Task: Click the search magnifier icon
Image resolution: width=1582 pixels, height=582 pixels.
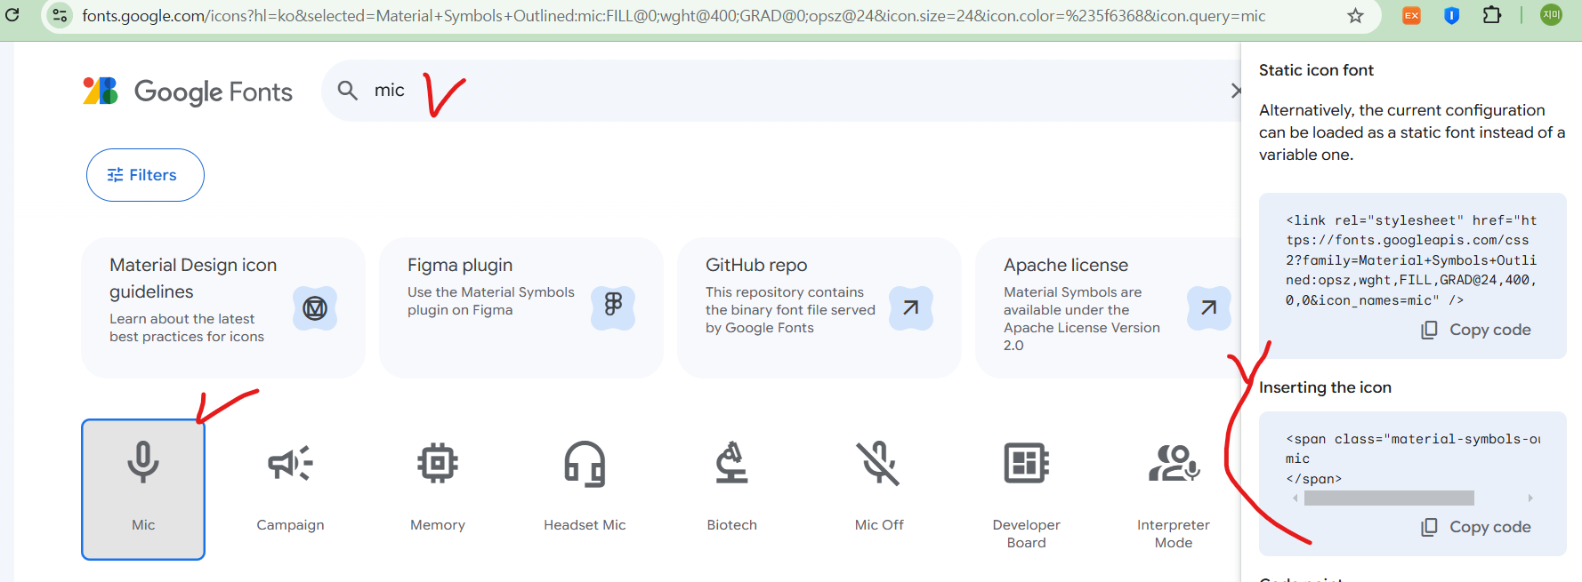Action: coord(348,91)
